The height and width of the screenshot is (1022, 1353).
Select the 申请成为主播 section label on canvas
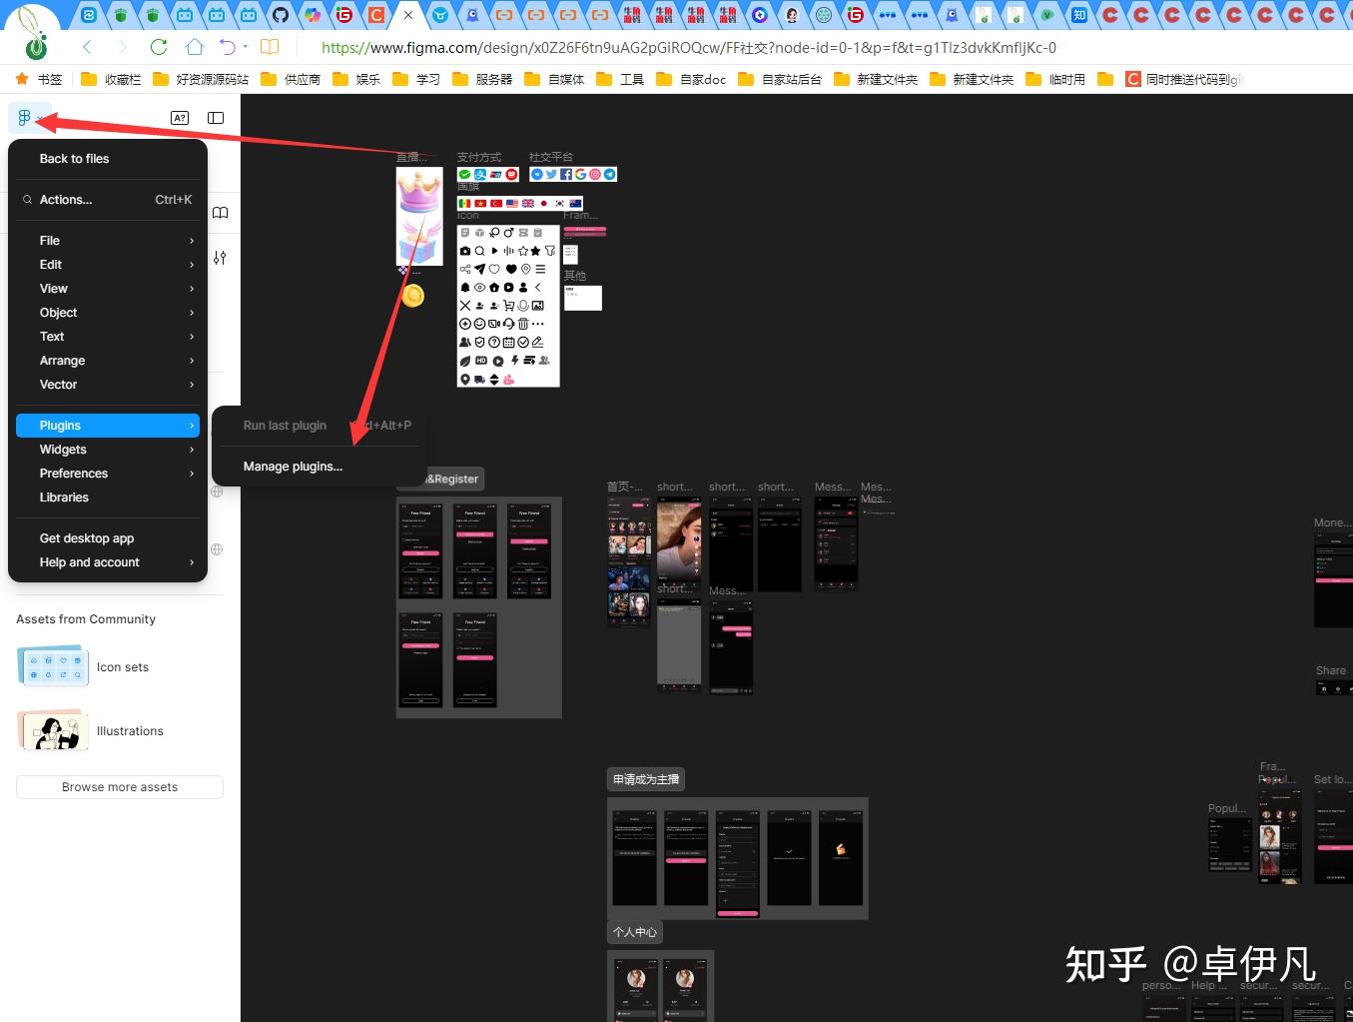(646, 779)
